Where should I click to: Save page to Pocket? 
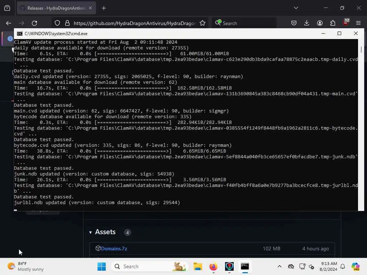pyautogui.click(x=294, y=23)
